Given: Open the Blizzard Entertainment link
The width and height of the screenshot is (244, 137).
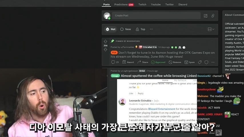Looking at the screenshot, I should point(161,109).
